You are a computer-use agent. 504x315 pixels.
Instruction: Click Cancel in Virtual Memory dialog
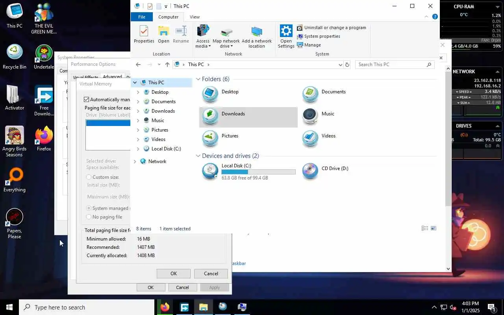click(x=211, y=274)
